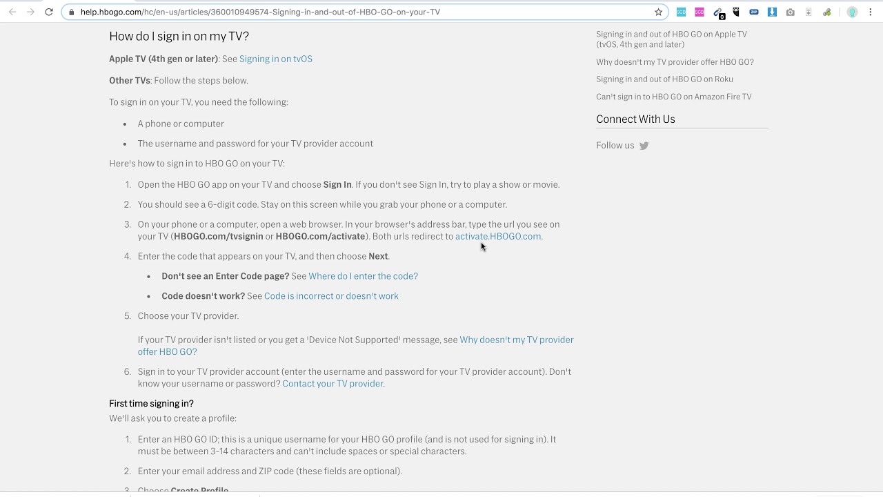Open 'Can't sign in on Amazon Fire TV'
The width and height of the screenshot is (883, 497).
click(x=673, y=97)
